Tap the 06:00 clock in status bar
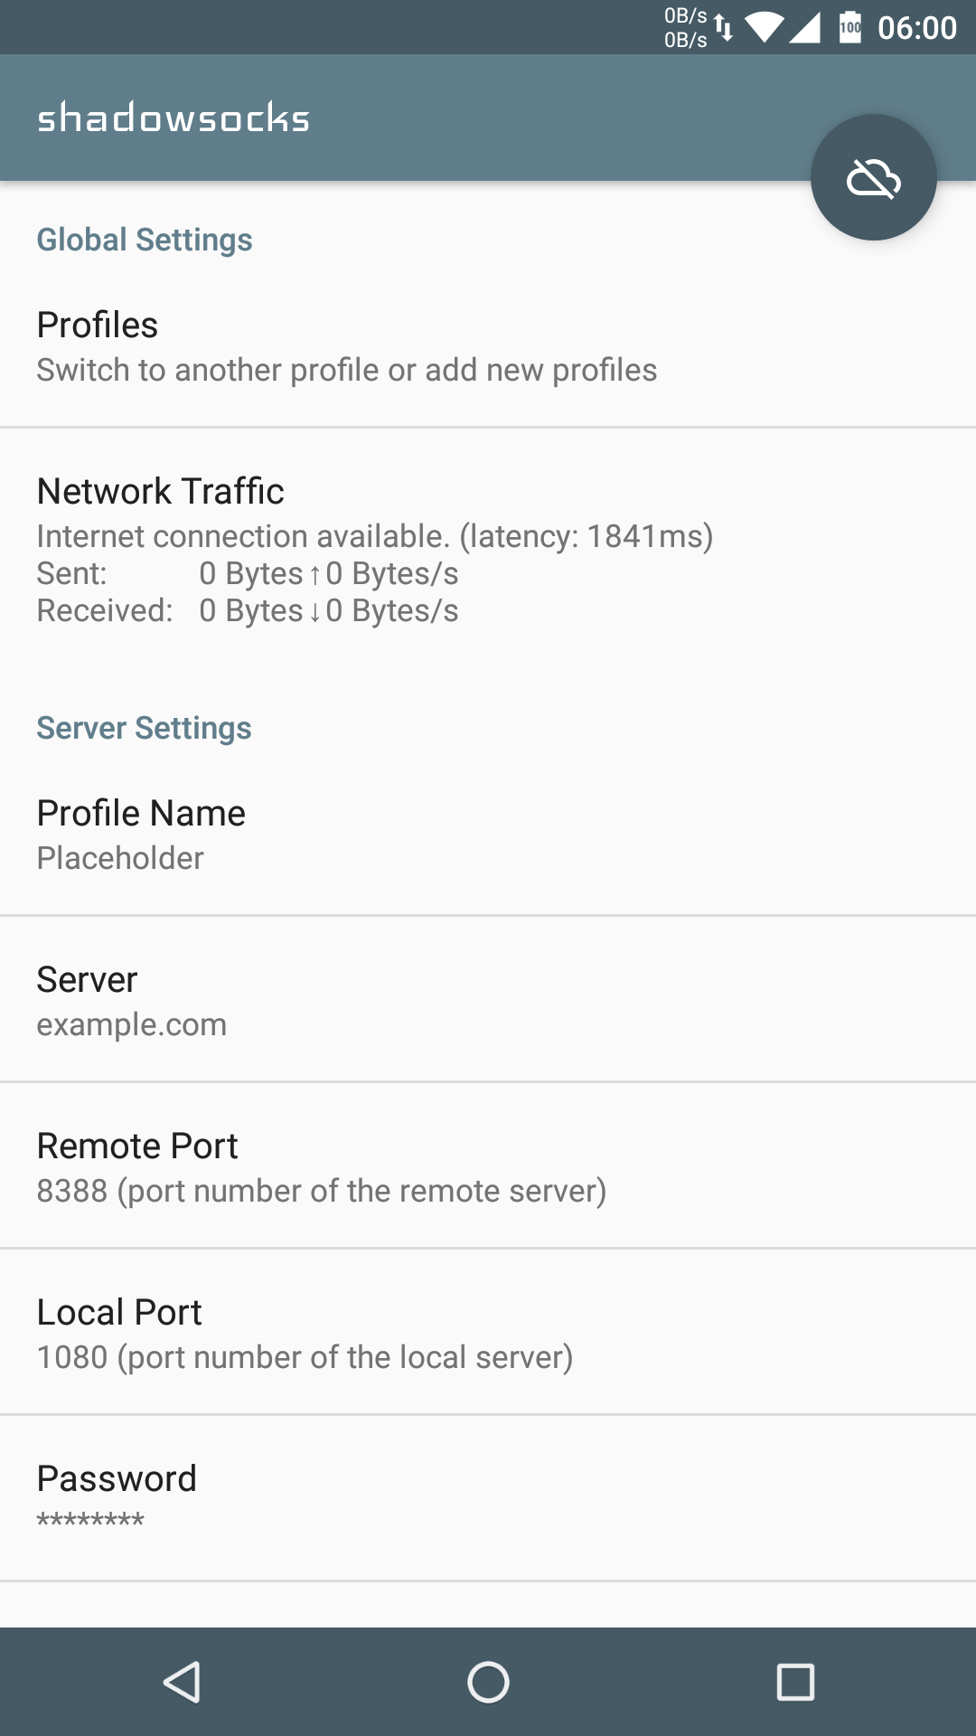 click(917, 28)
